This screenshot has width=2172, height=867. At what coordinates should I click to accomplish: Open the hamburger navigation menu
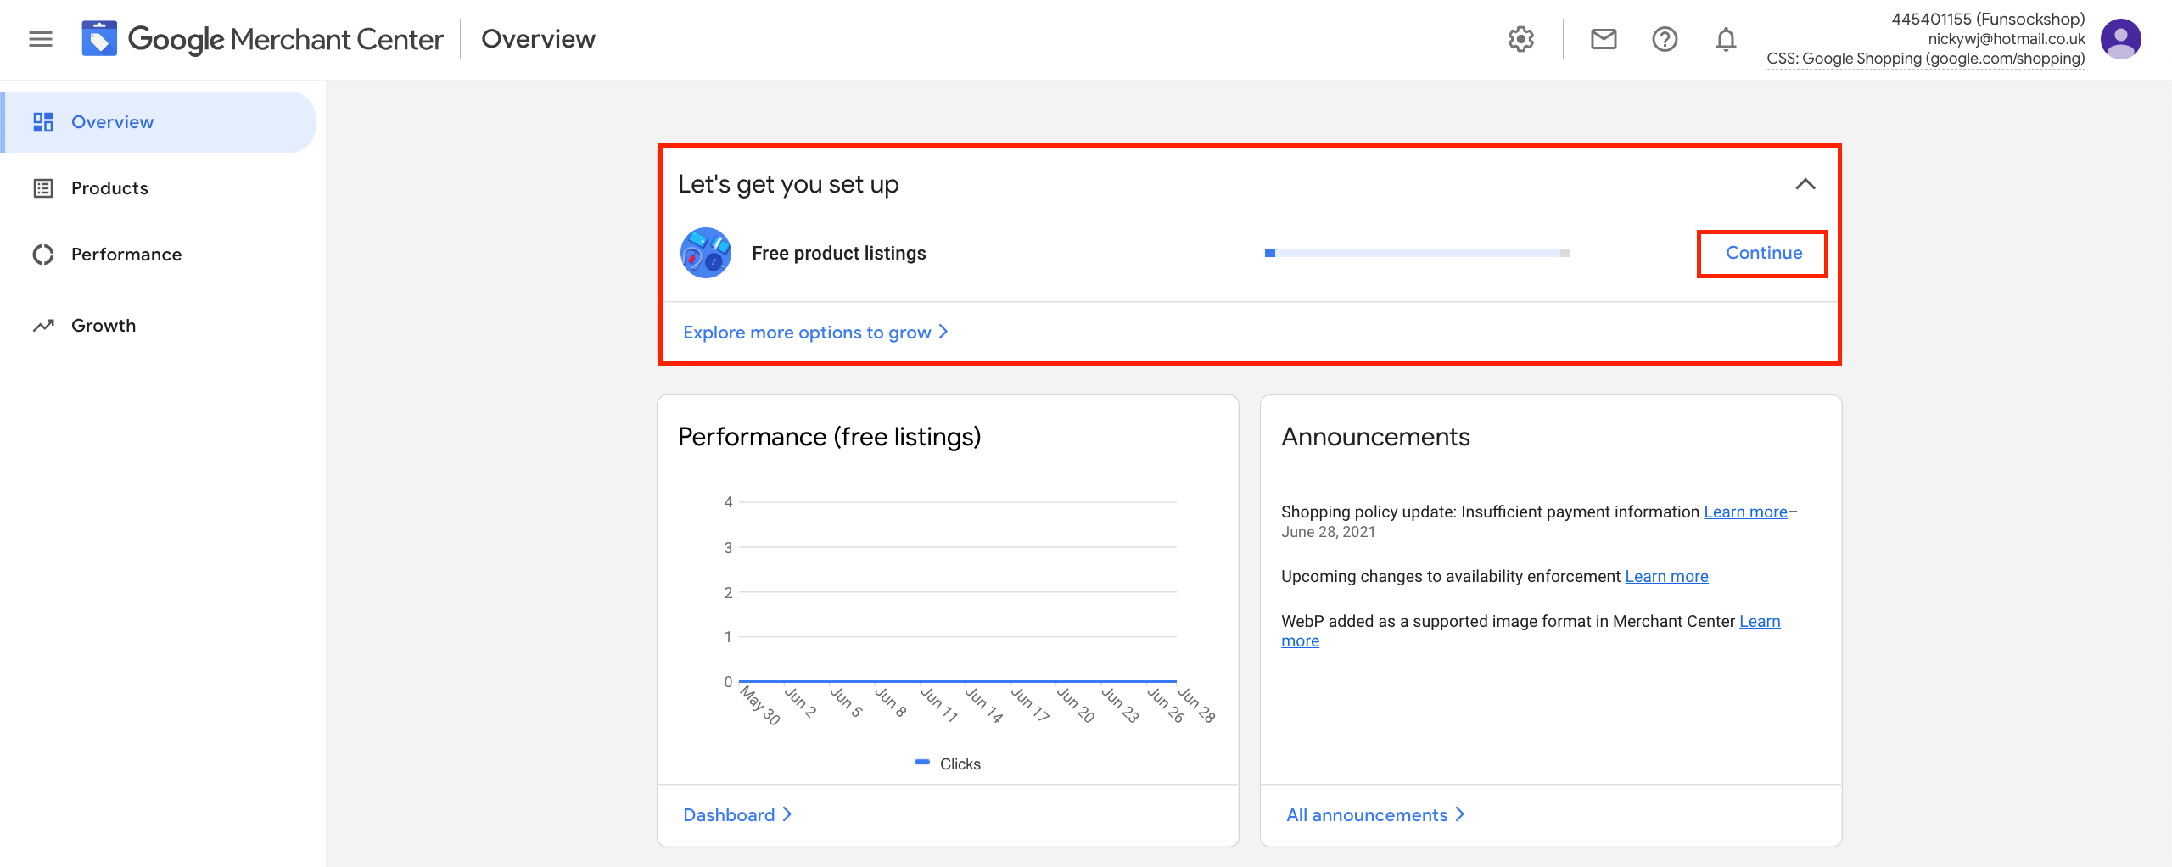click(x=41, y=39)
